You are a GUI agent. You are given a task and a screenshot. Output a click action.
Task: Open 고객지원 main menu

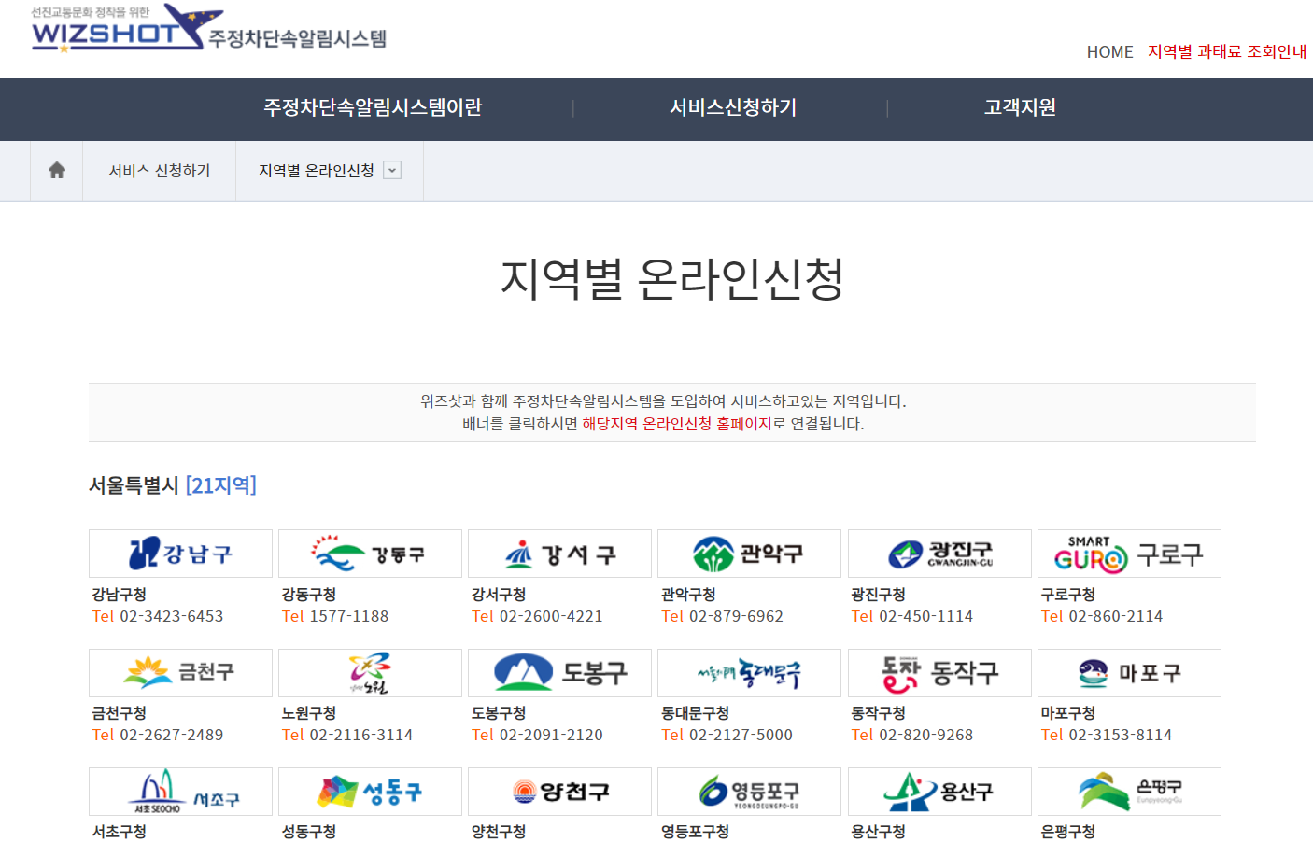coord(1020,107)
